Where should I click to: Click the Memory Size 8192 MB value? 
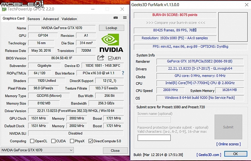(x=44, y=103)
